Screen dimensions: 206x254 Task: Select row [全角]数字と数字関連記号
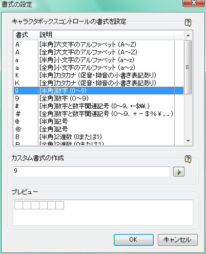coord(98,114)
